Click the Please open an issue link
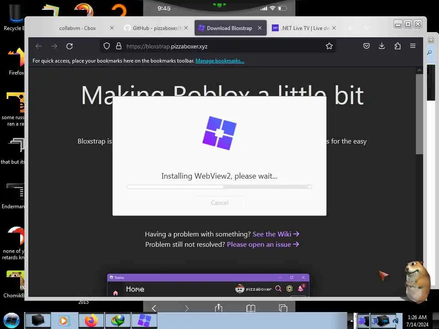The width and height of the screenshot is (439, 329). click(x=263, y=244)
